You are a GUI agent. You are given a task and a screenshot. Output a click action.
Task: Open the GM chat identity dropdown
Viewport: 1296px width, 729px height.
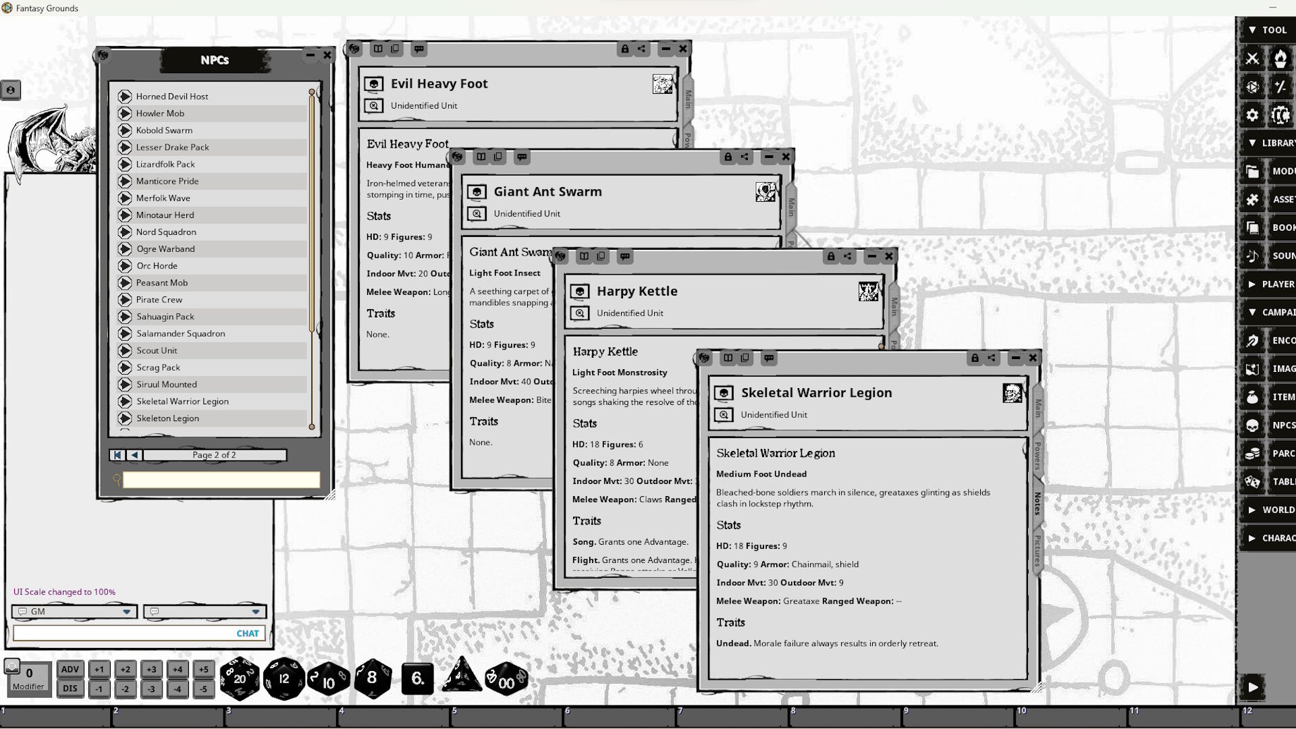(127, 612)
